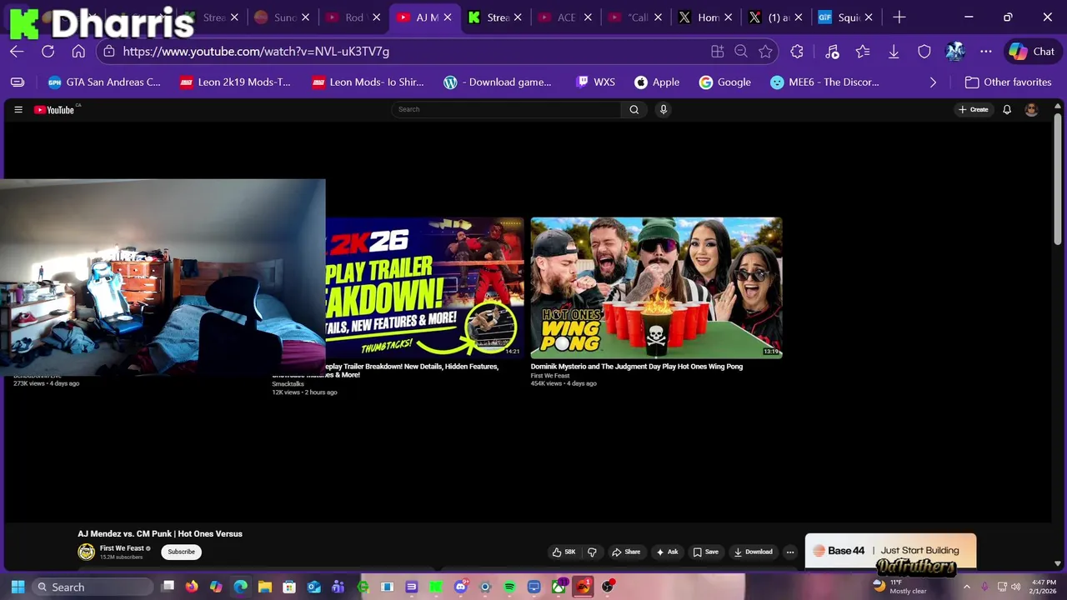Image resolution: width=1067 pixels, height=600 pixels.
Task: Open the WXS Twitch bookmark
Action: coord(595,82)
